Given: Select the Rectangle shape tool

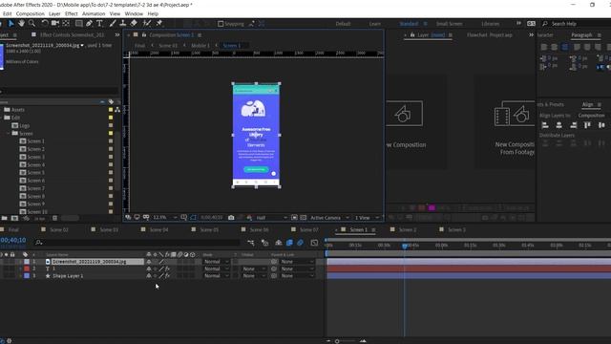Looking at the screenshot, I should point(78,24).
